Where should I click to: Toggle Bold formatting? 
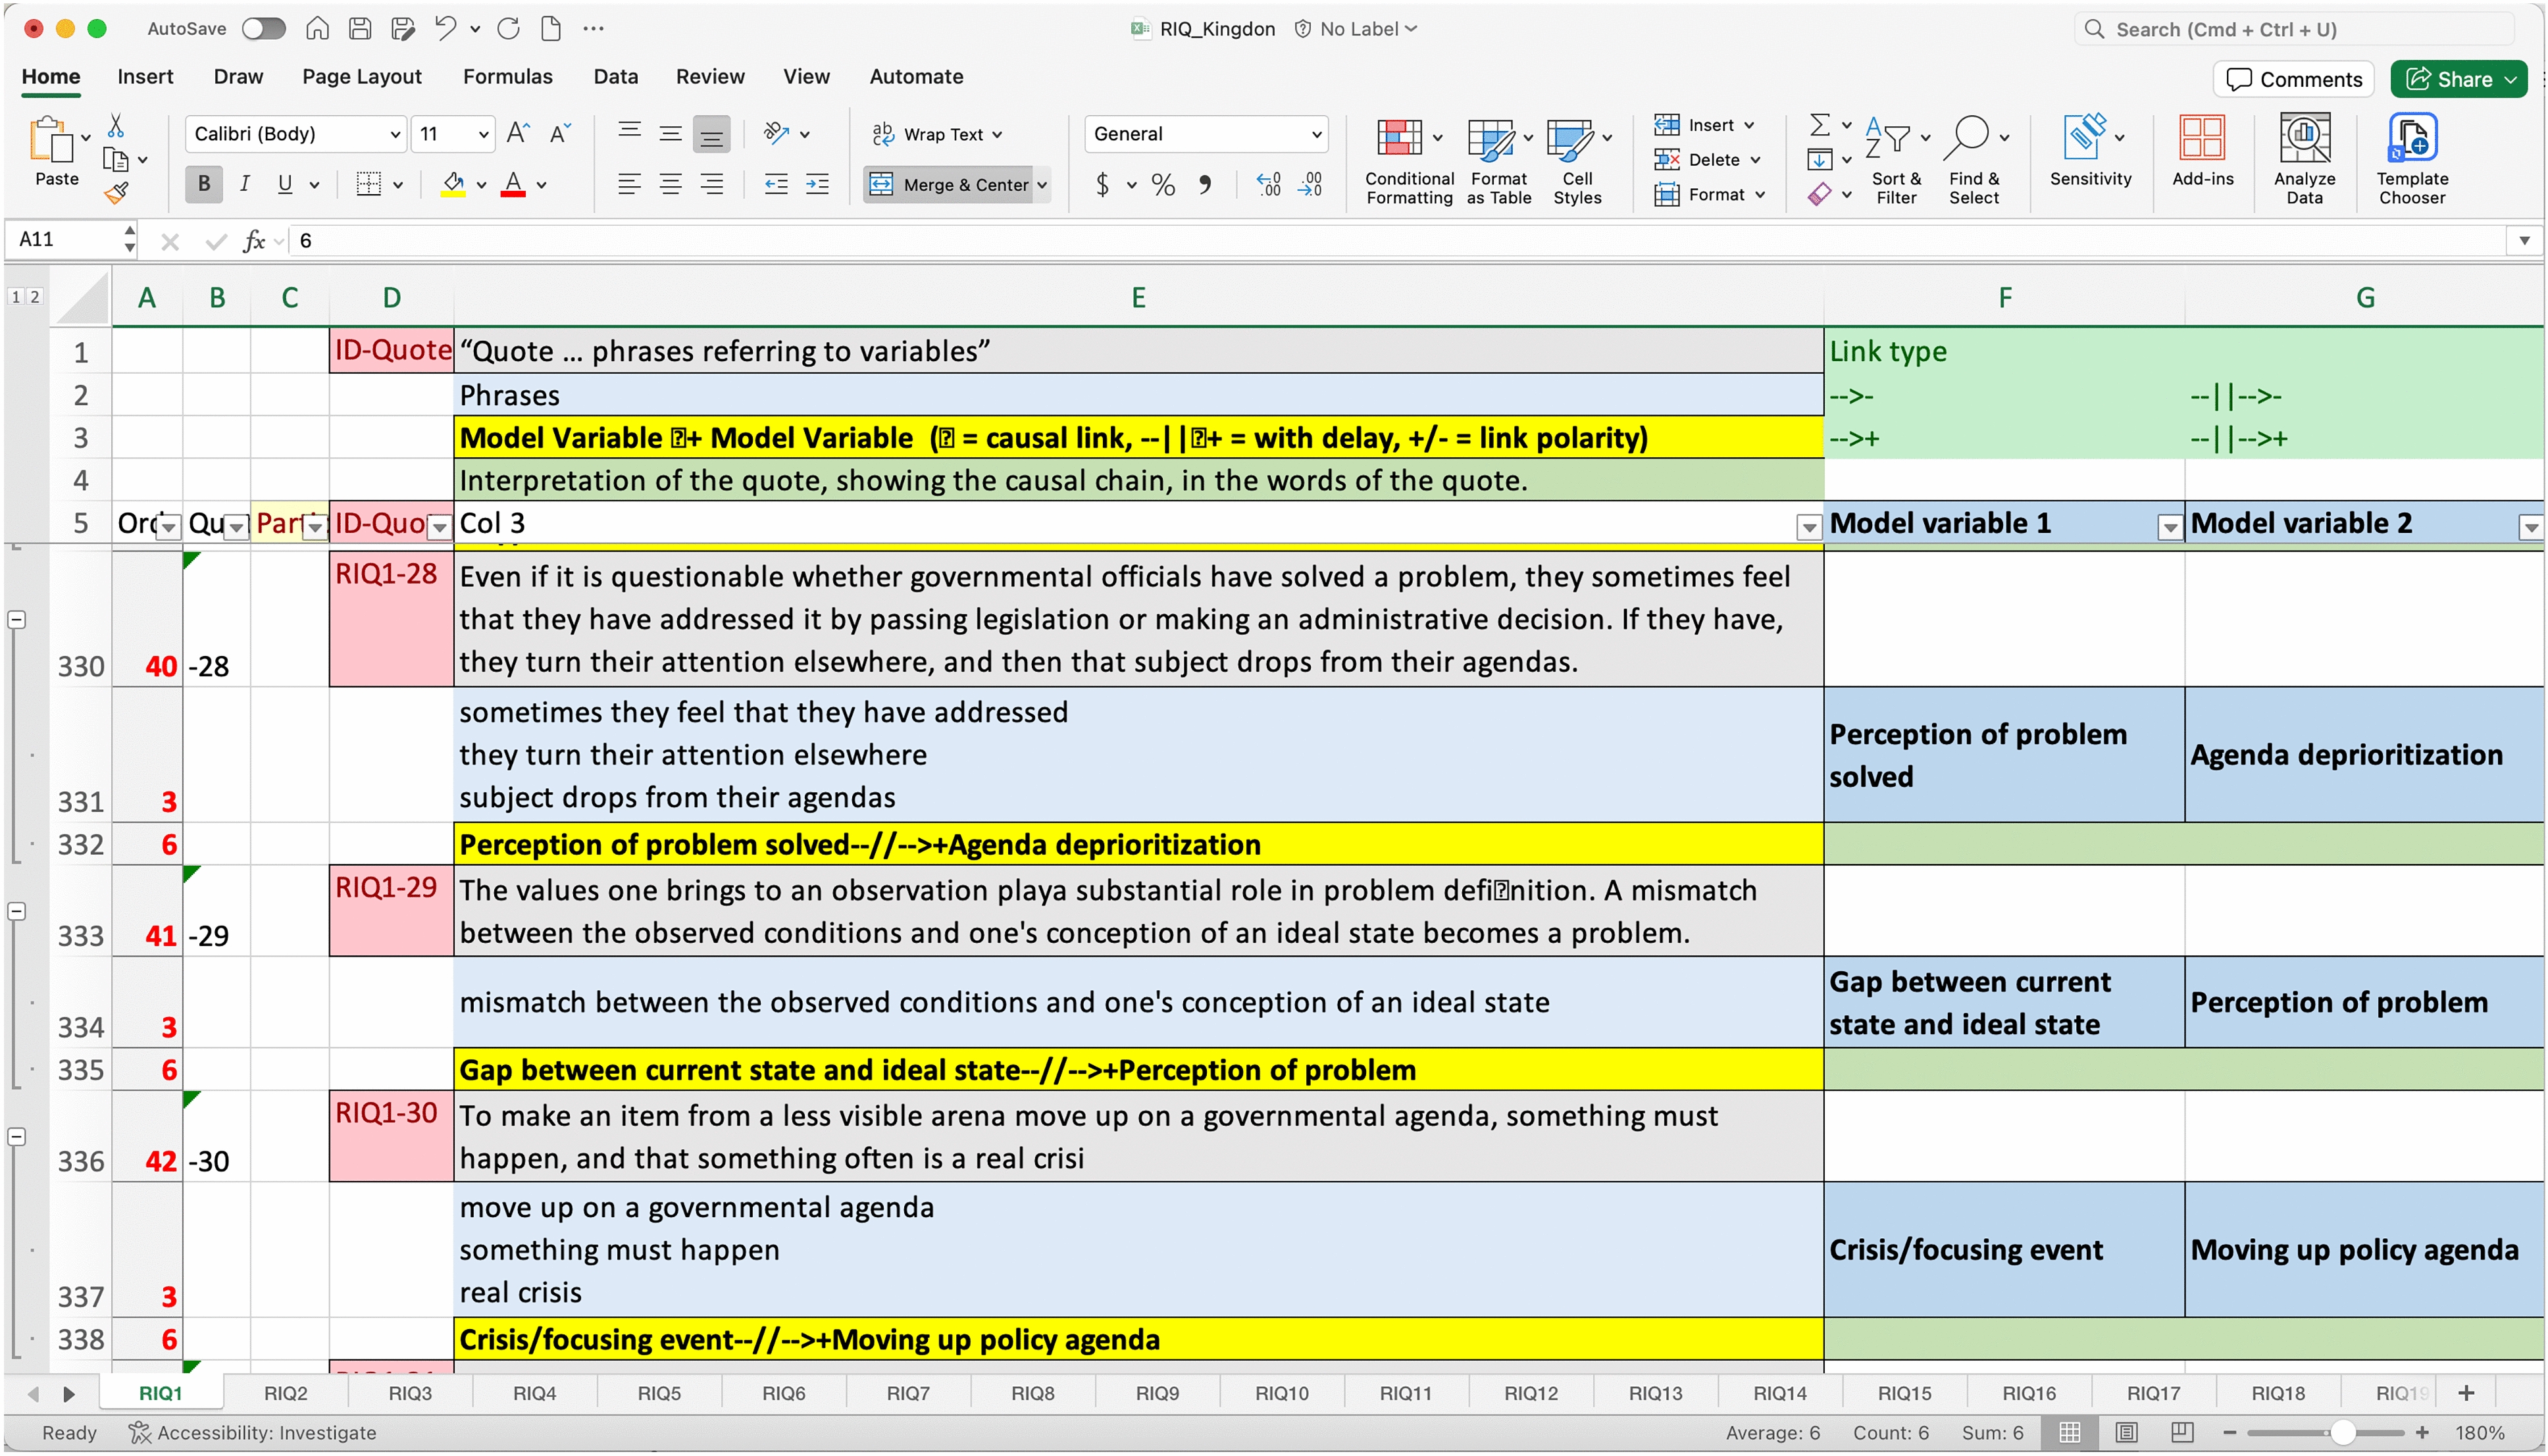[x=204, y=184]
